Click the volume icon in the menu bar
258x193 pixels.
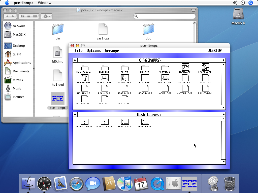pyautogui.click(x=235, y=3)
